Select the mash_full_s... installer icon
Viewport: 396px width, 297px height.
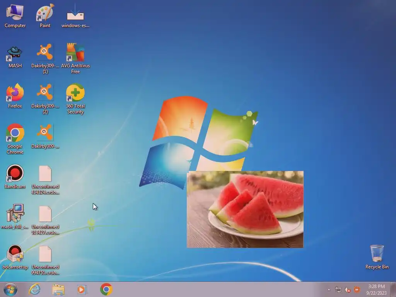[15, 217]
